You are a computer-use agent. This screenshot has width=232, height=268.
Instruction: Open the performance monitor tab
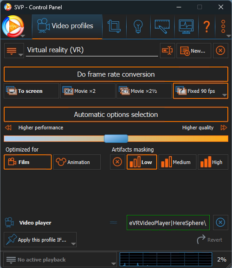click(186, 26)
